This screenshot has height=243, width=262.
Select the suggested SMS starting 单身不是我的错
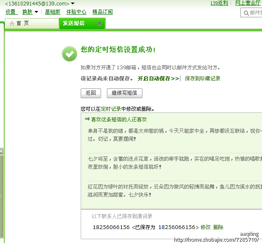click(x=175, y=135)
